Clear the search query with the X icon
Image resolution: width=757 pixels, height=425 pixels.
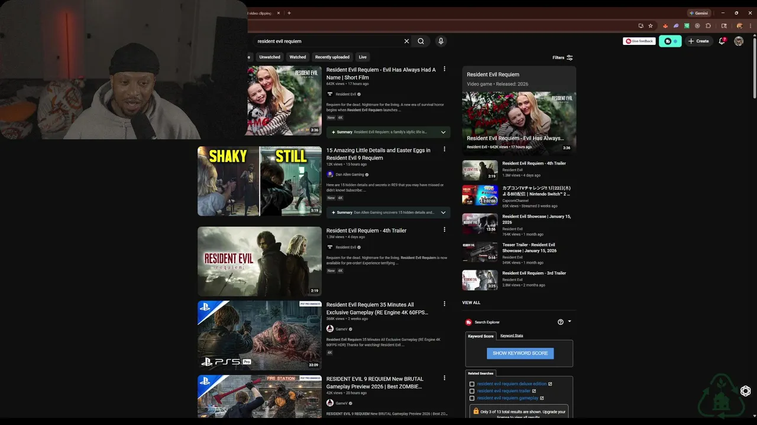(406, 41)
